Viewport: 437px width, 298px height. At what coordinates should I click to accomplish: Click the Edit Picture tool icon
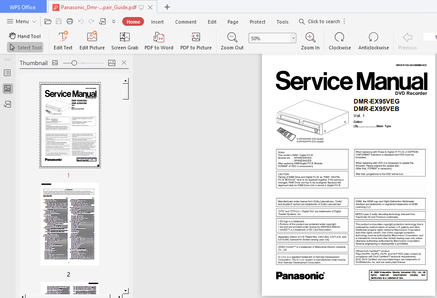(x=92, y=37)
